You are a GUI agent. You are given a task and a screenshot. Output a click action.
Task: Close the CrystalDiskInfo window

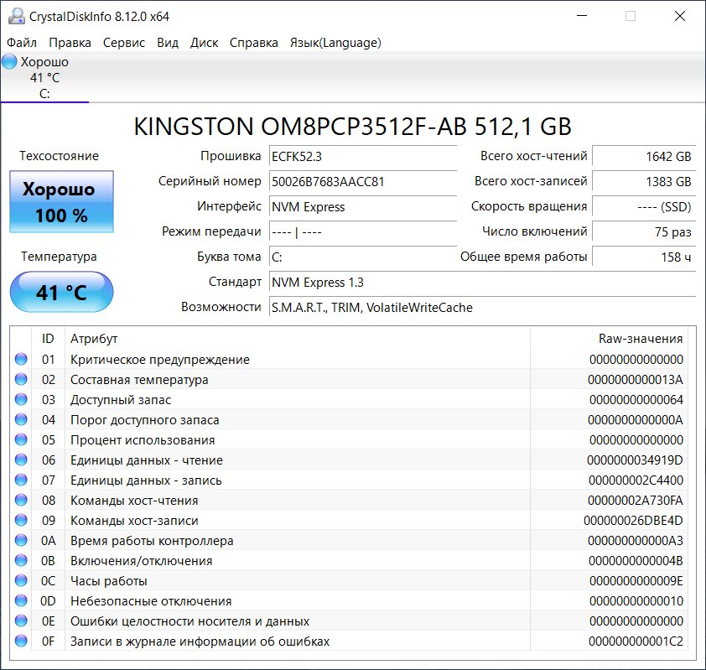tap(680, 16)
